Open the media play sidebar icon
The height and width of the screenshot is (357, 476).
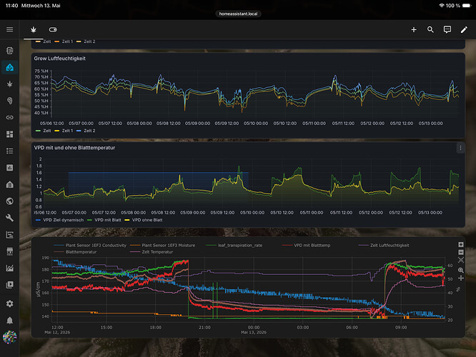pos(10,285)
